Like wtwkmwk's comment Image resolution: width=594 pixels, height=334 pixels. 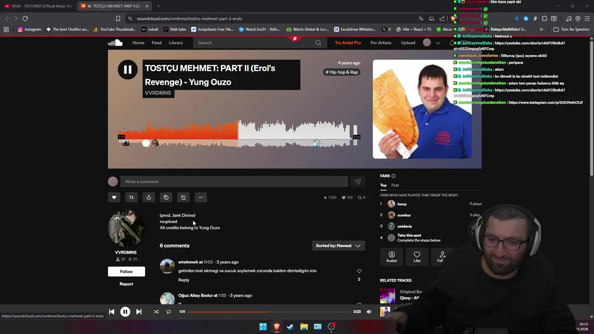[359, 271]
